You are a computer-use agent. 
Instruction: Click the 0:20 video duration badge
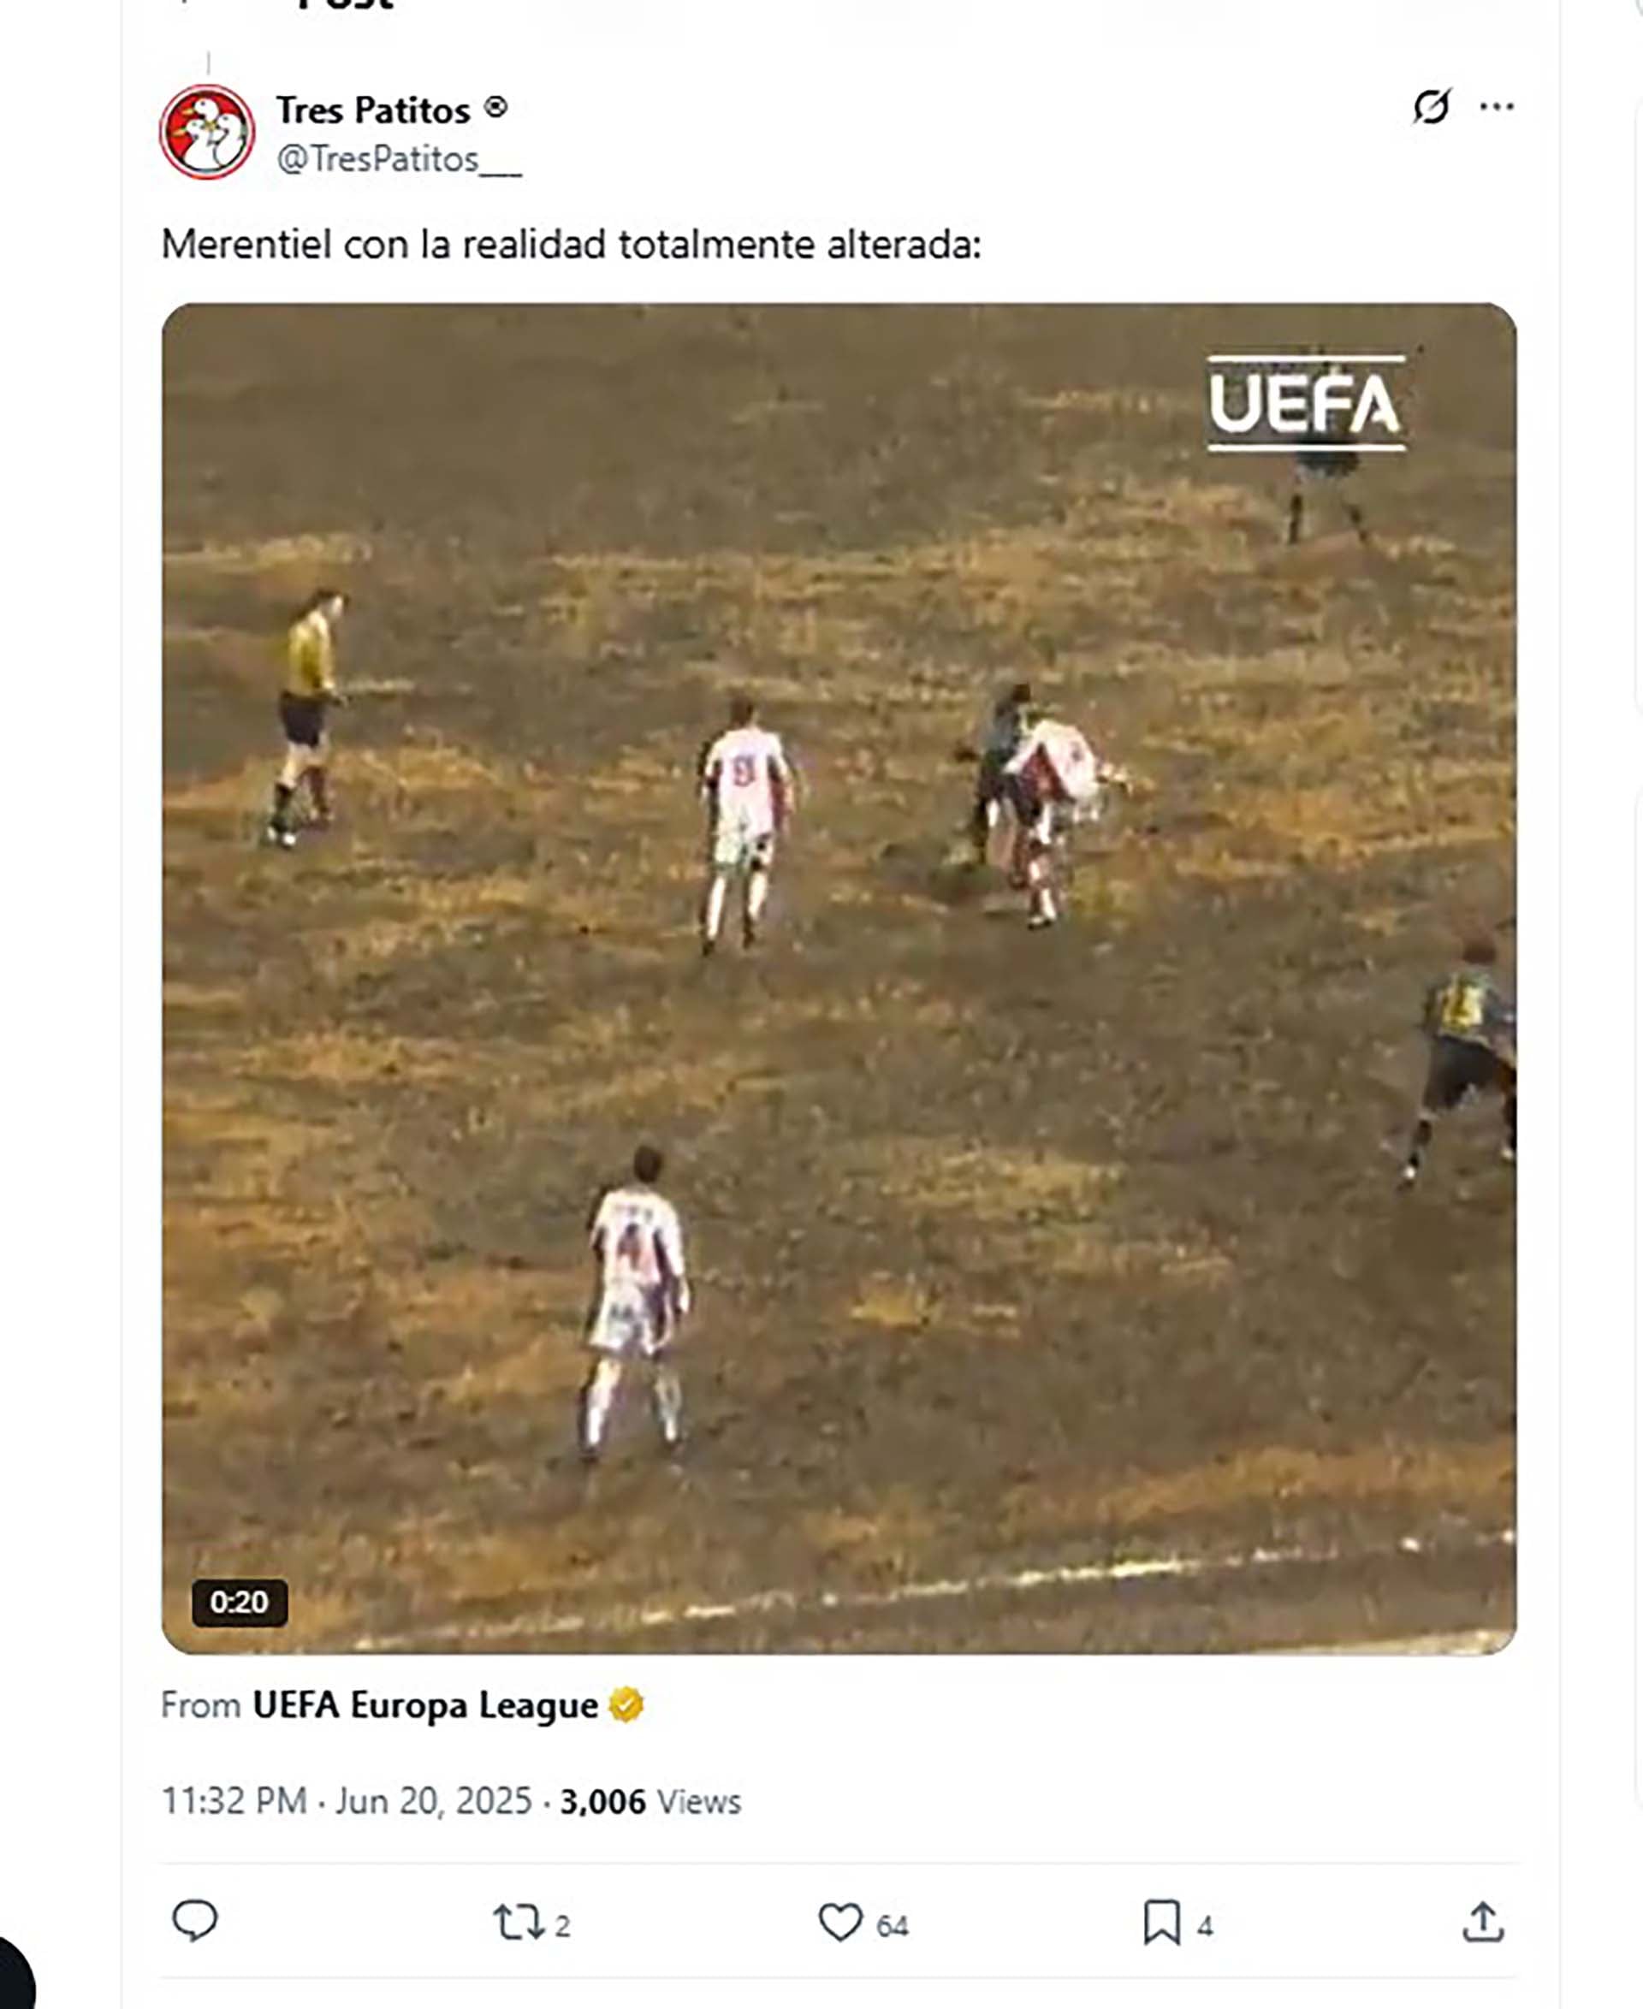(240, 1602)
